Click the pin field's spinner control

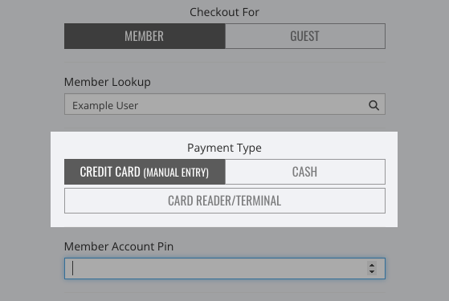coord(372,268)
